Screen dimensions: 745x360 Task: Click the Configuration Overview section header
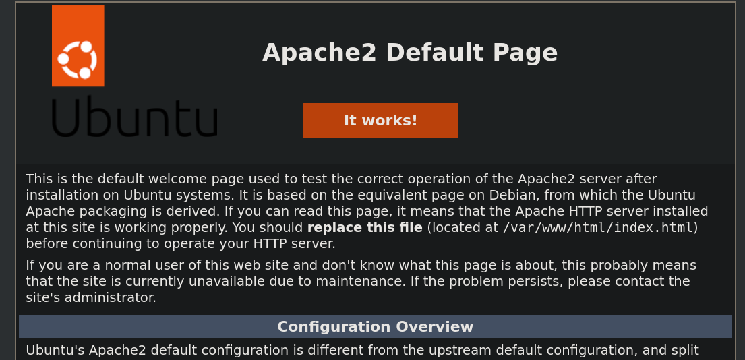pyautogui.click(x=376, y=327)
